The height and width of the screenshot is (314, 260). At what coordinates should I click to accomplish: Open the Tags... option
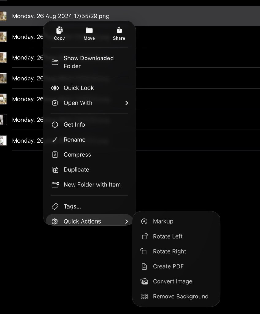tap(72, 207)
